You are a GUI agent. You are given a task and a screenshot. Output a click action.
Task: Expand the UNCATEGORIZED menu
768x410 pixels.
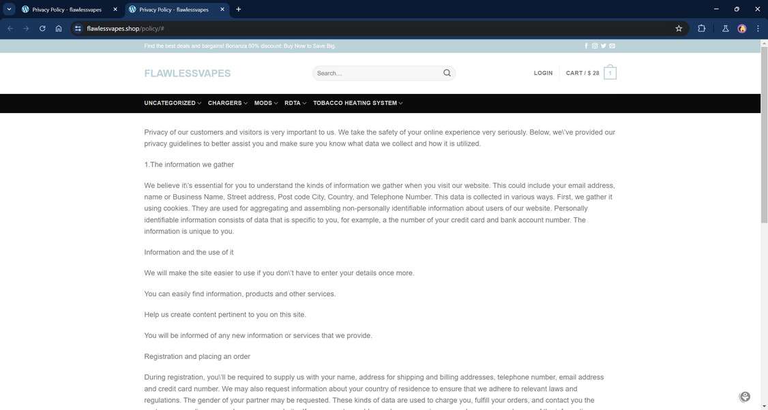(x=173, y=104)
